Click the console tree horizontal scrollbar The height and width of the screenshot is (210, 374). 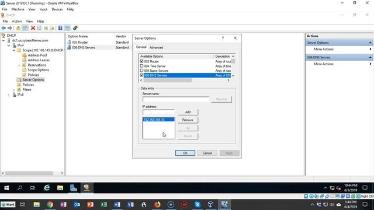point(29,173)
